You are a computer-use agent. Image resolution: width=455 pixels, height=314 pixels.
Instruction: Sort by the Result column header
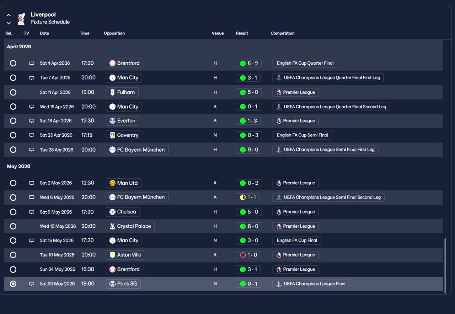242,33
